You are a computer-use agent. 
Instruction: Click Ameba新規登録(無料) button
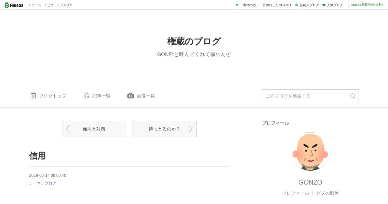tap(367, 5)
